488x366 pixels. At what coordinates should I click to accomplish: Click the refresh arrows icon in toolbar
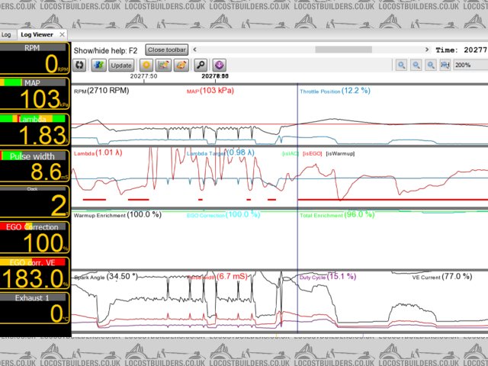point(80,66)
